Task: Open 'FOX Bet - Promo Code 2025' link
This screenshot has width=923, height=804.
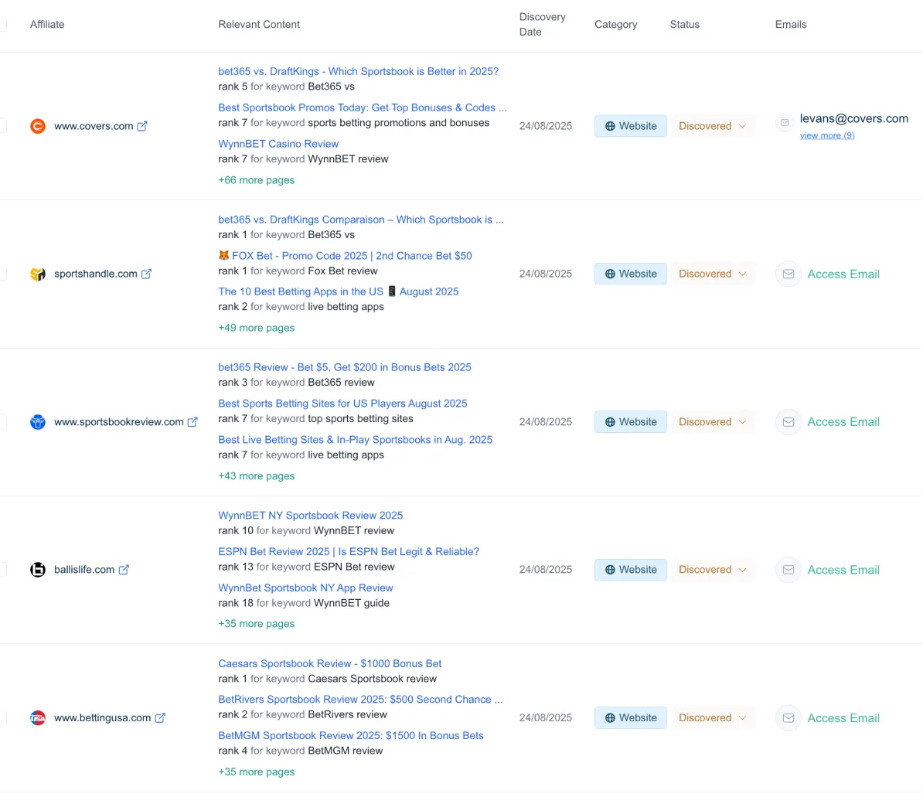Action: pos(345,255)
